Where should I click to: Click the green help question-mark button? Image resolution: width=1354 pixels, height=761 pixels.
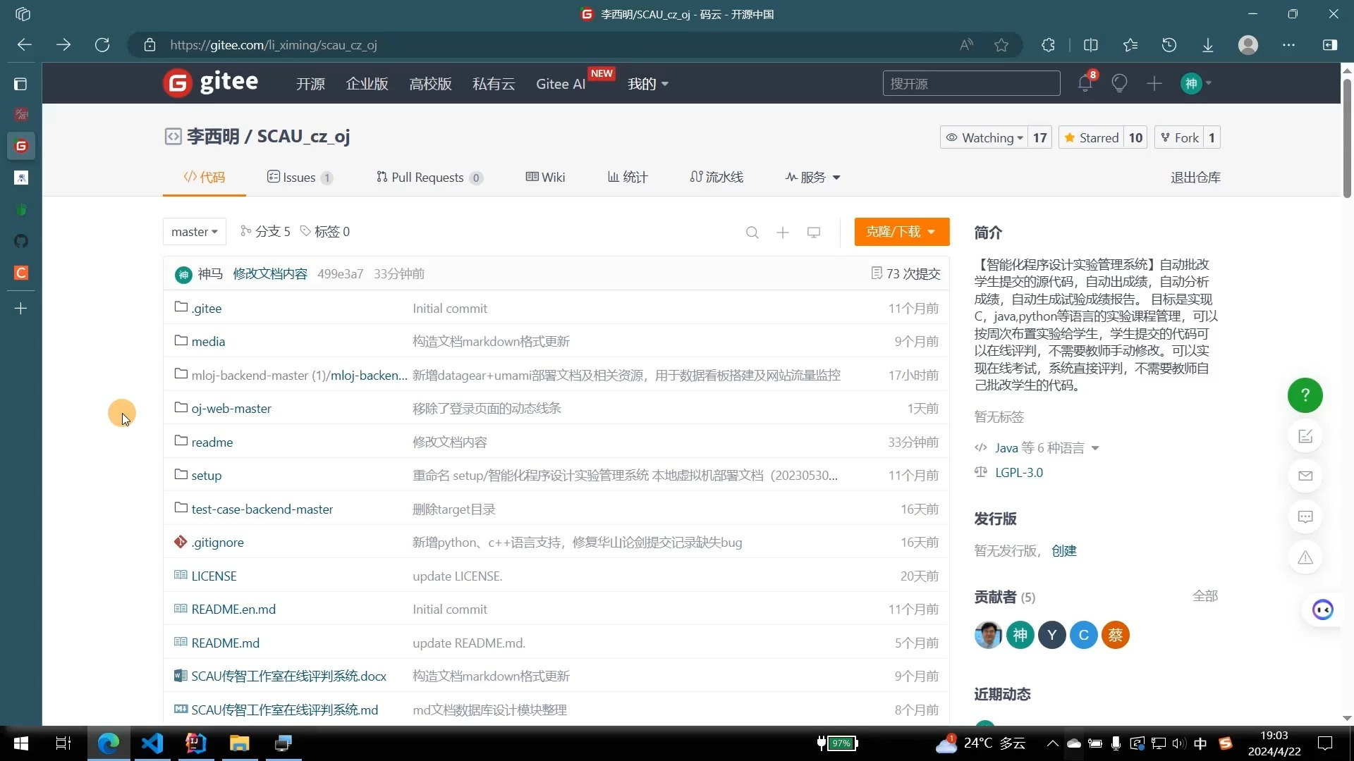coord(1305,395)
